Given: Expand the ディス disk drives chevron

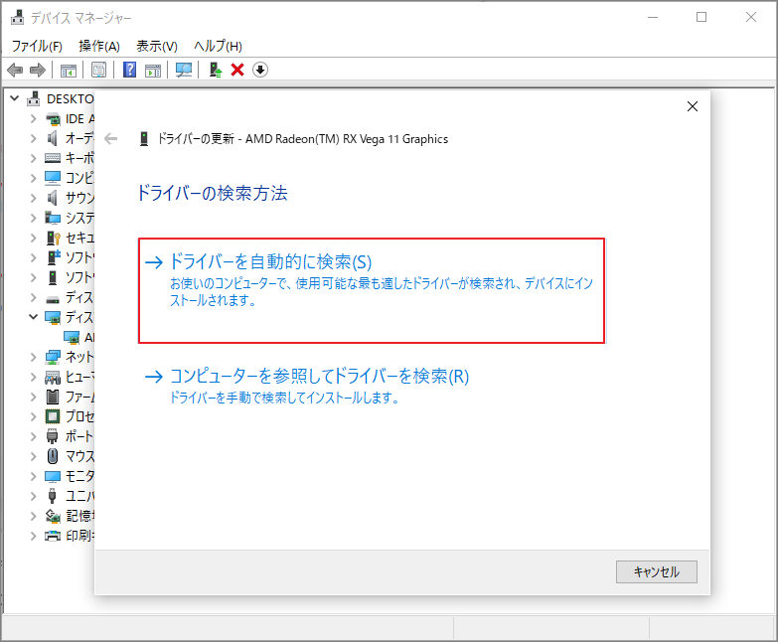Looking at the screenshot, I should [33, 297].
